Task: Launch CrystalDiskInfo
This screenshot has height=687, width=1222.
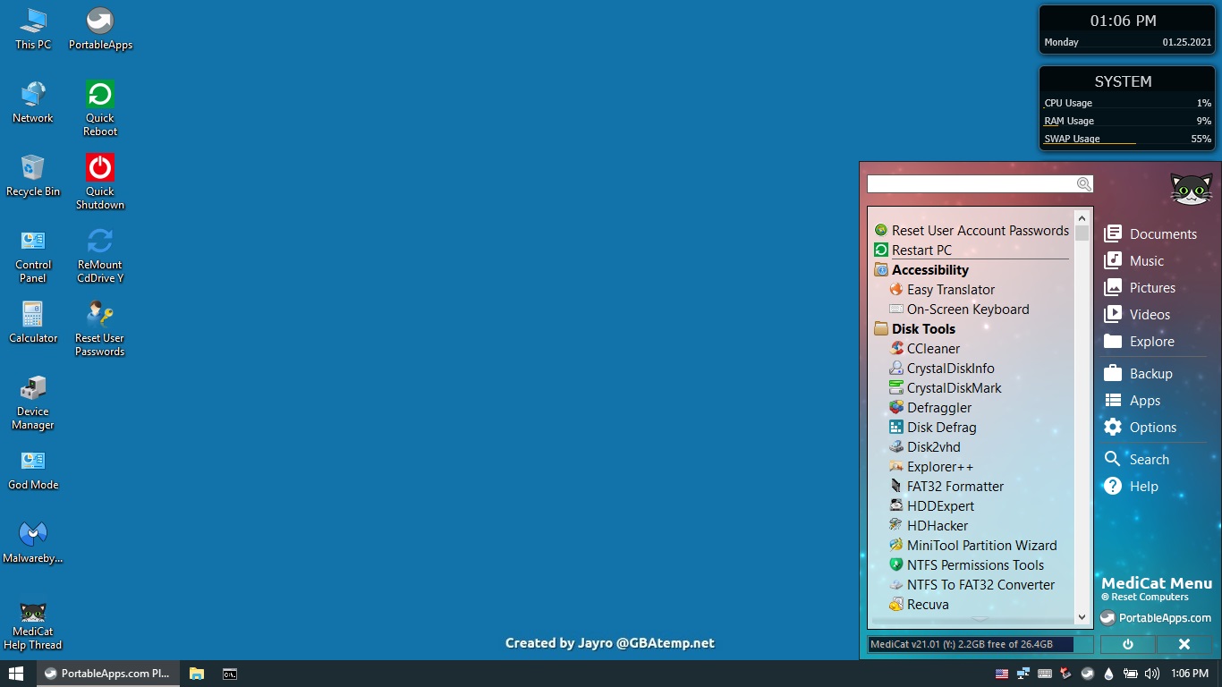Action: (x=942, y=368)
